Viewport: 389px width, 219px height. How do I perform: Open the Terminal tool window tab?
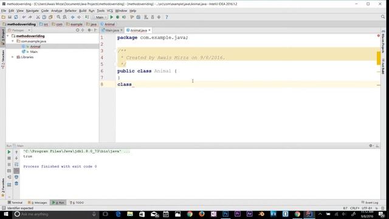pyautogui.click(x=15, y=203)
